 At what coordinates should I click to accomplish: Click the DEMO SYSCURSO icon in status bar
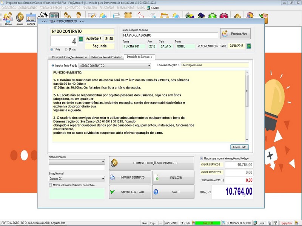(x=224, y=223)
